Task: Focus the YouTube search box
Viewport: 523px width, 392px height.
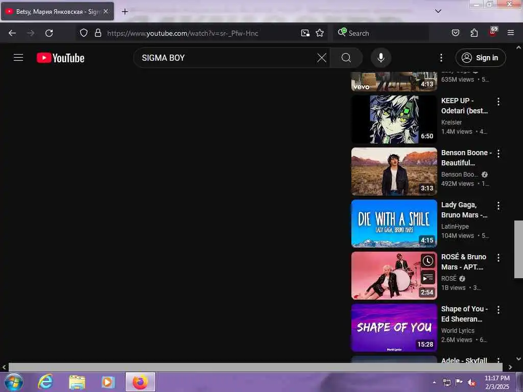Action: [x=227, y=58]
